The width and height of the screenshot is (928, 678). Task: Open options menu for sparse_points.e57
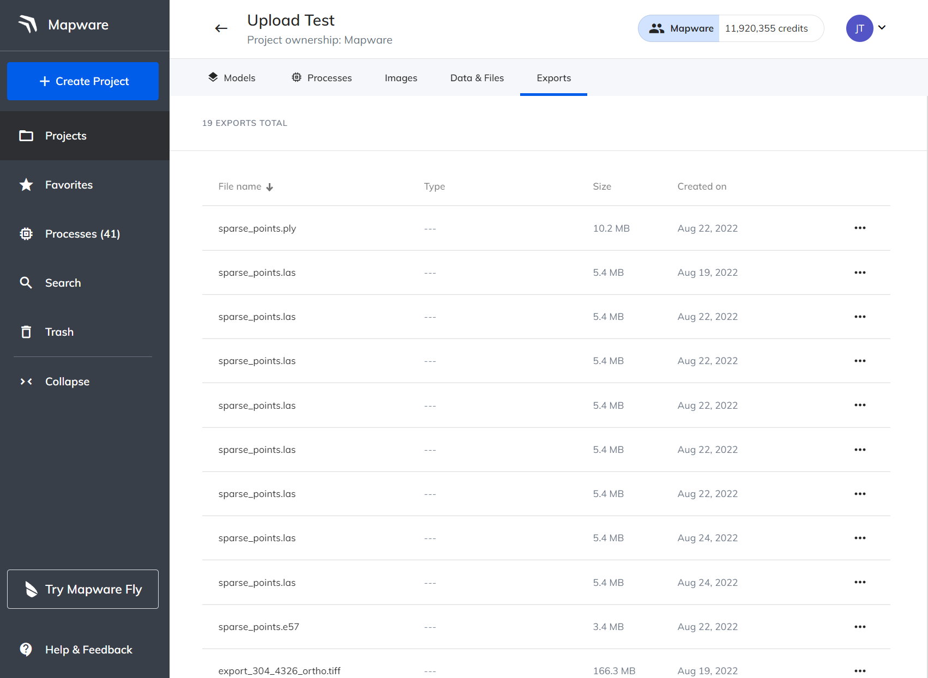(x=860, y=627)
